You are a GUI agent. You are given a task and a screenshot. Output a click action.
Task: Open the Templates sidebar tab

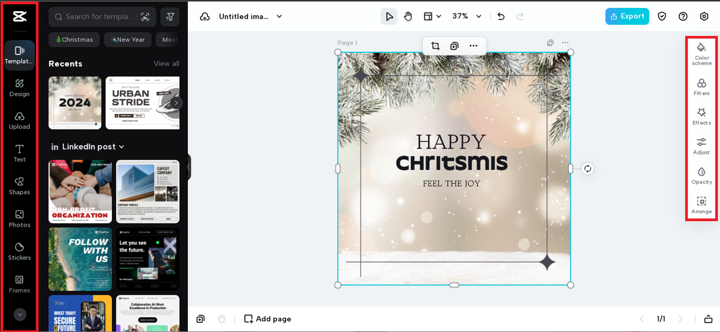[20, 55]
